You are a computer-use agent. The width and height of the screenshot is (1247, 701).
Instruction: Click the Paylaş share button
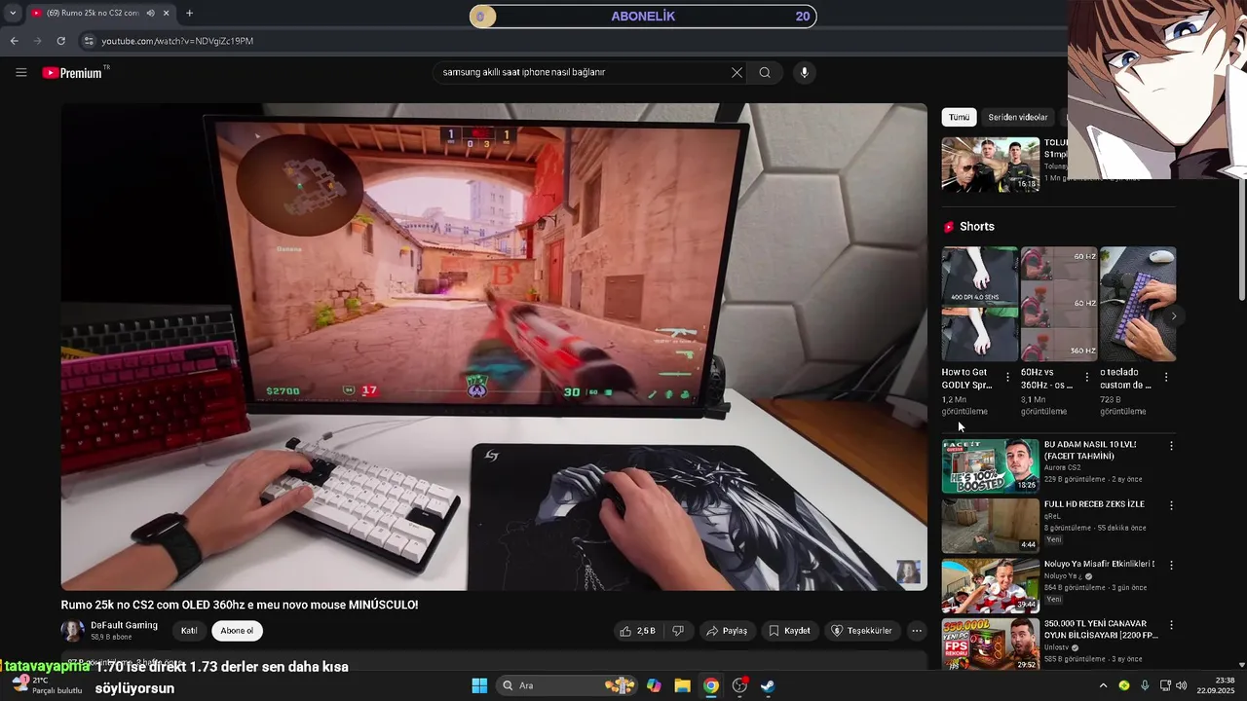click(727, 631)
